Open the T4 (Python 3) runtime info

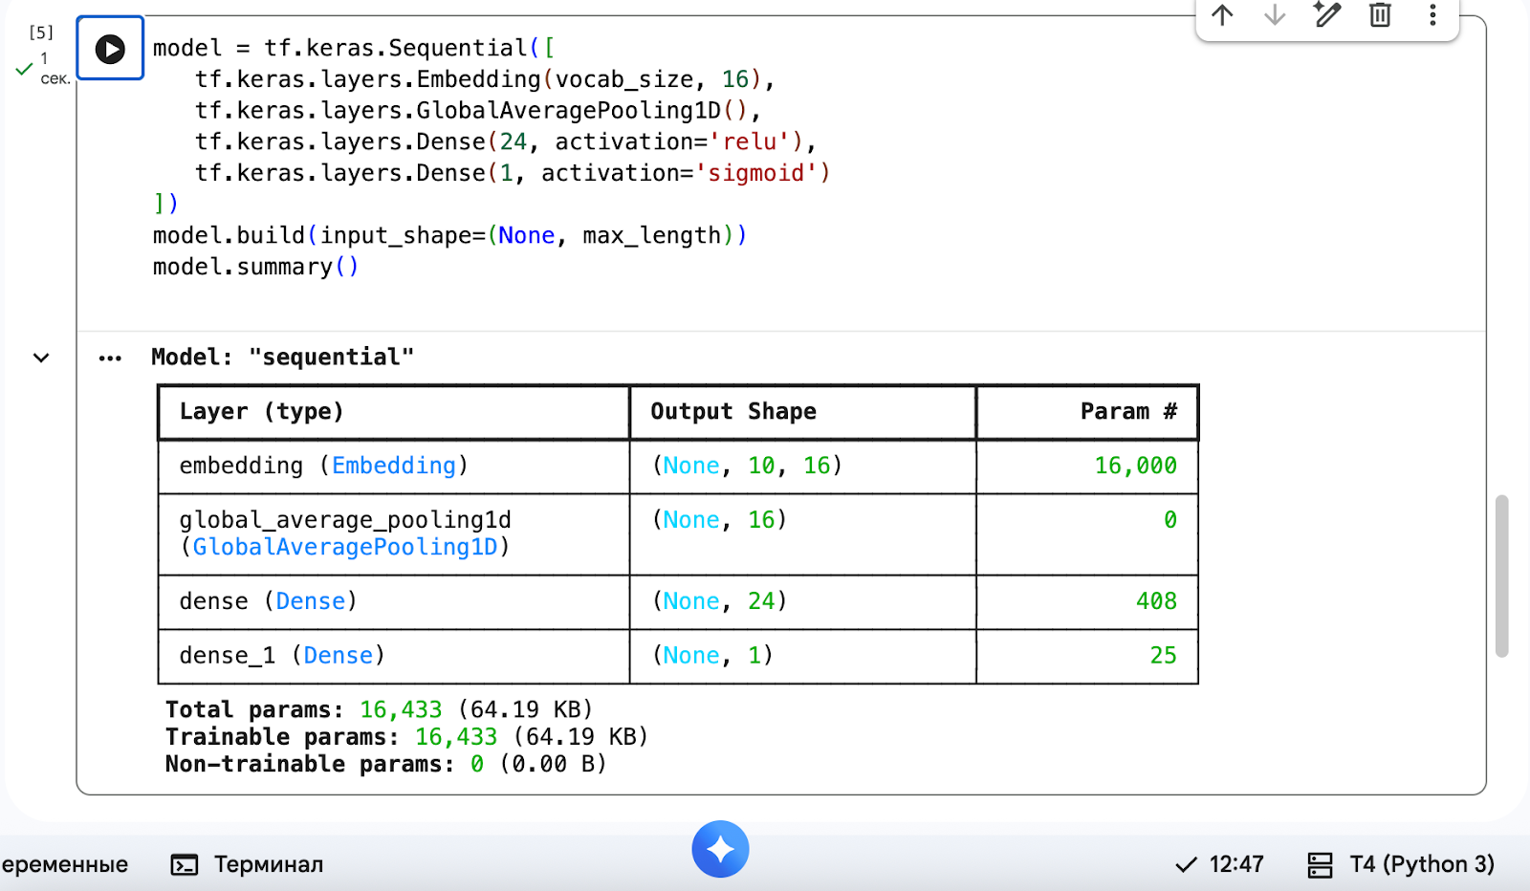click(x=1421, y=864)
